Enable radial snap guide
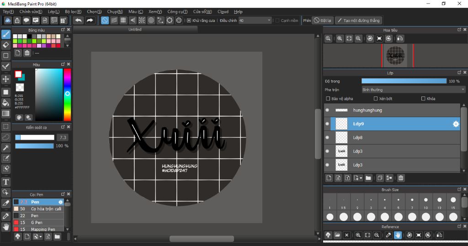Image resolution: width=468 pixels, height=246 pixels. click(x=142, y=20)
